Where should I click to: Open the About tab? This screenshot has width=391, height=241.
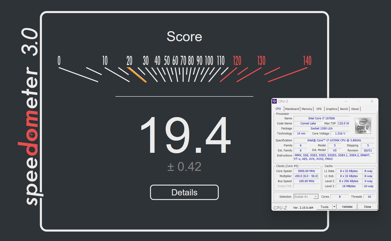(x=355, y=109)
